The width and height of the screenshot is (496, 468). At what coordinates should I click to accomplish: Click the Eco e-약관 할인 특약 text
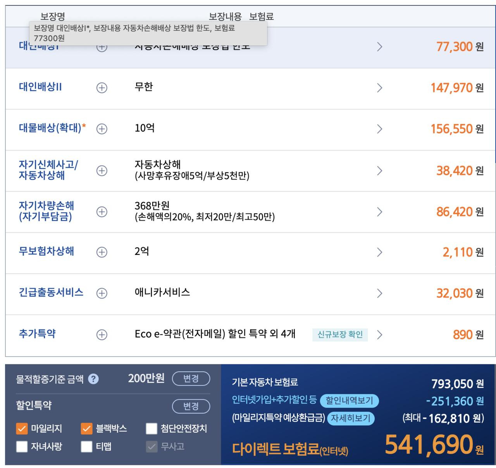point(215,334)
